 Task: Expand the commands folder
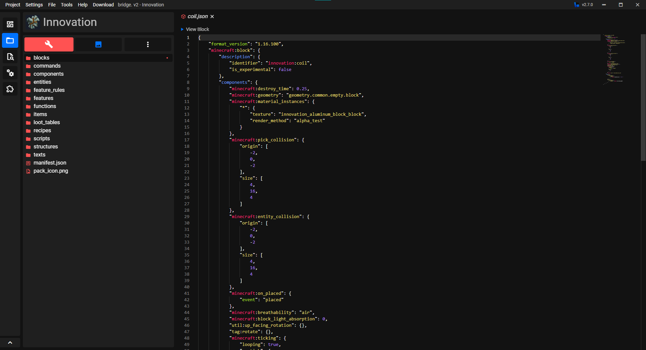click(98, 66)
